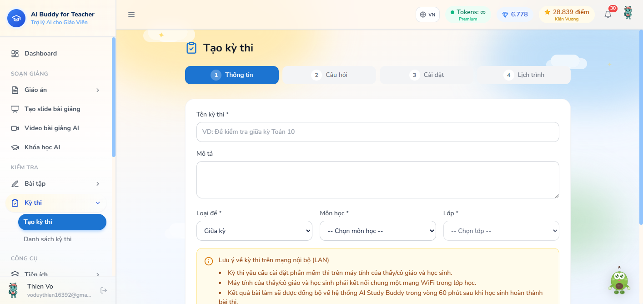Click the AI Buddy for Teacher title
Screen dimensions: 643x304
(63, 14)
